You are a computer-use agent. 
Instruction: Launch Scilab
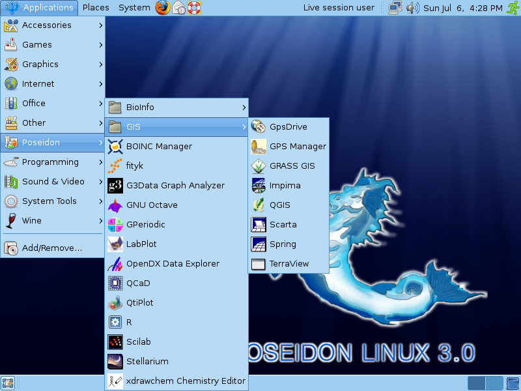pos(176,342)
